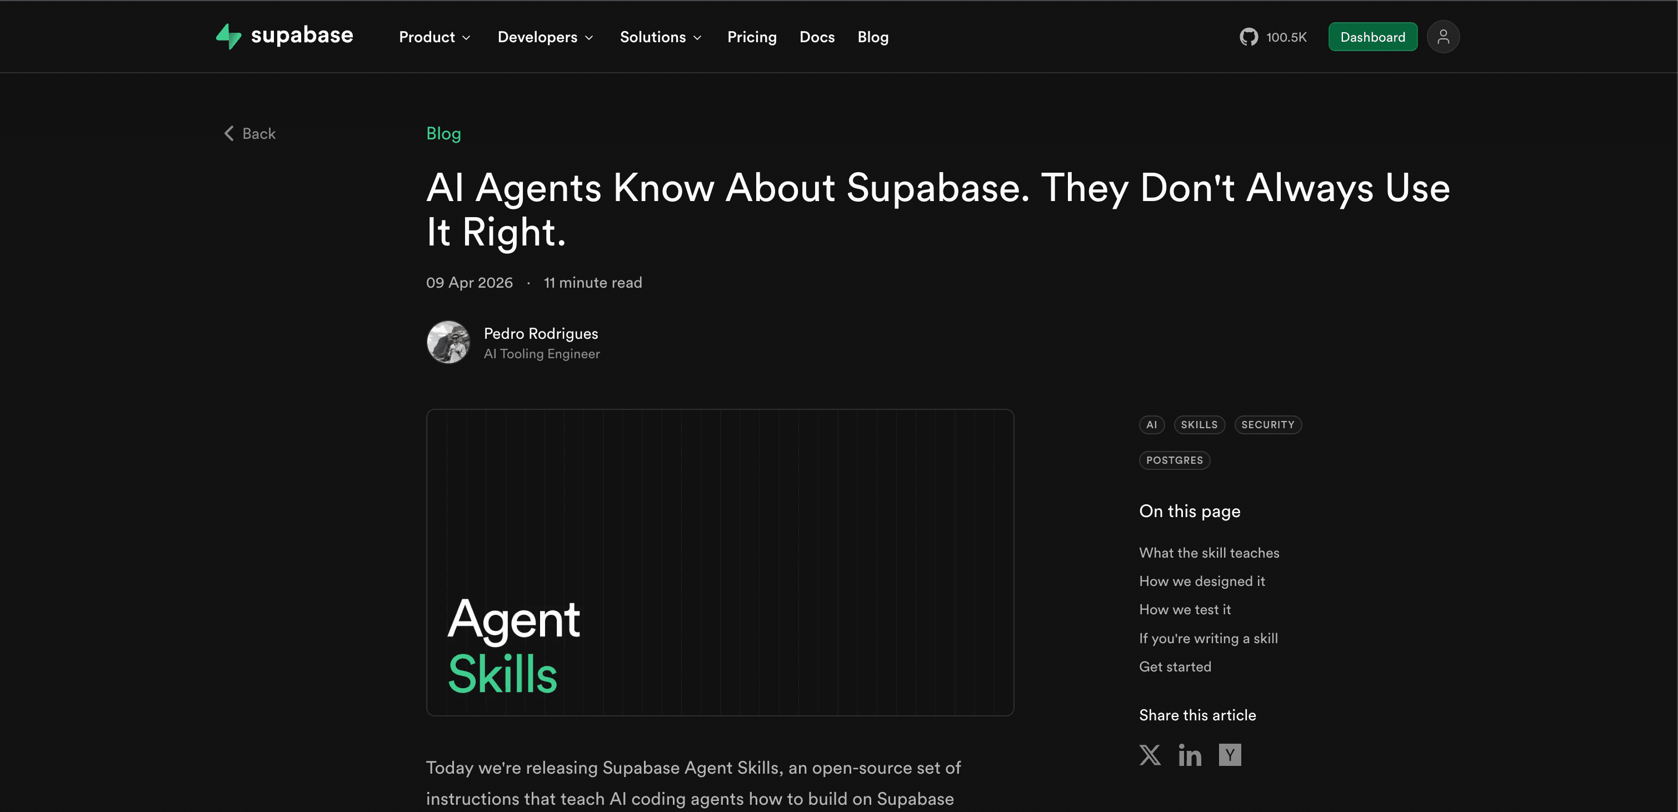Jump to How we test it
This screenshot has width=1678, height=812.
(1185, 609)
